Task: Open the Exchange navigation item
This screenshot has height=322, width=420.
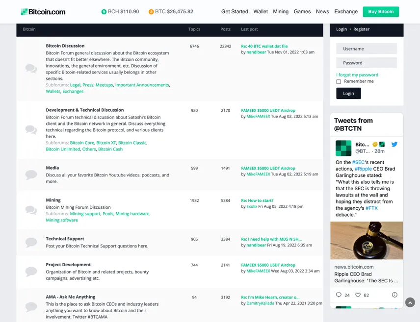Action: (346, 11)
